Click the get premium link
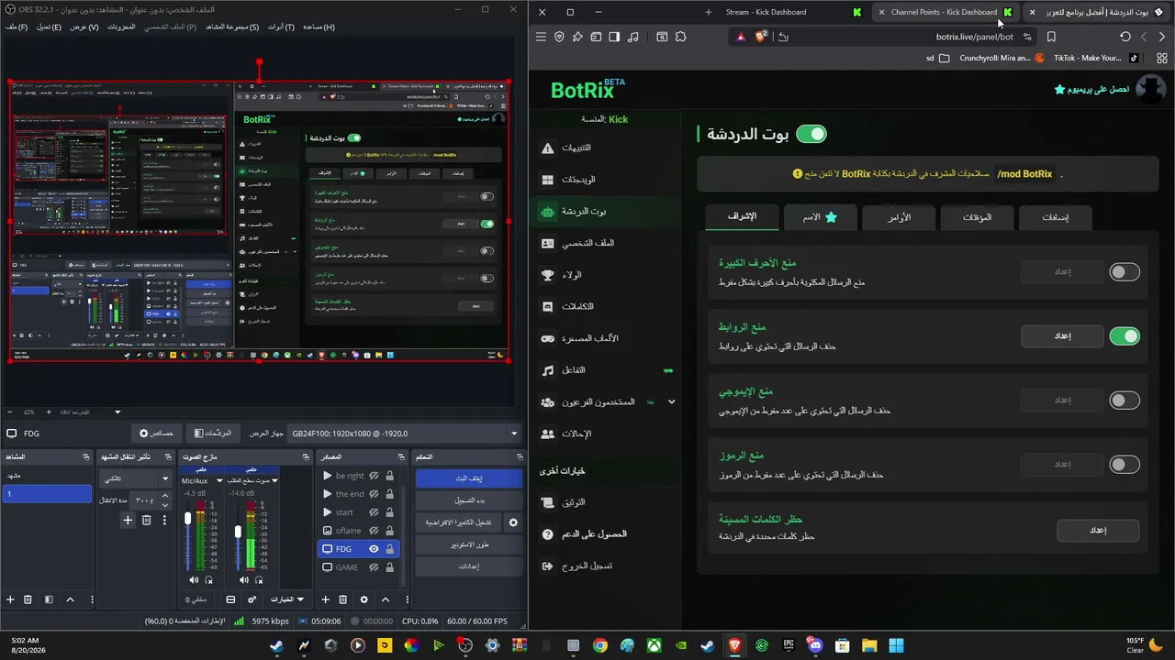Image resolution: width=1175 pixels, height=660 pixels. pyautogui.click(x=1091, y=90)
